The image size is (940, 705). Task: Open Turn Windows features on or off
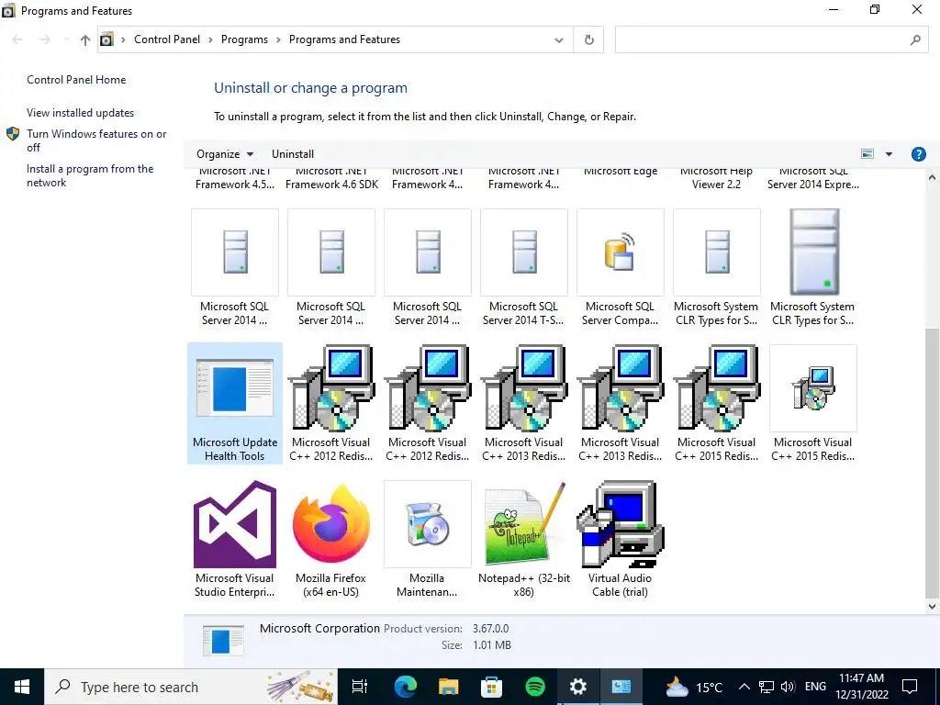[x=95, y=140]
